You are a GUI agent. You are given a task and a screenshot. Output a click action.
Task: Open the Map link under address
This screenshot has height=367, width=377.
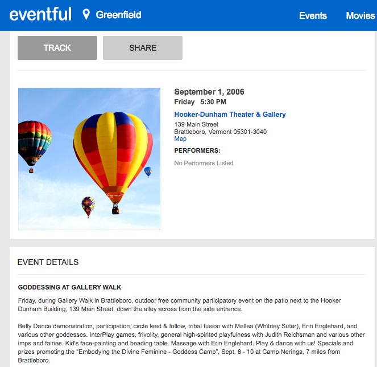tap(180, 139)
